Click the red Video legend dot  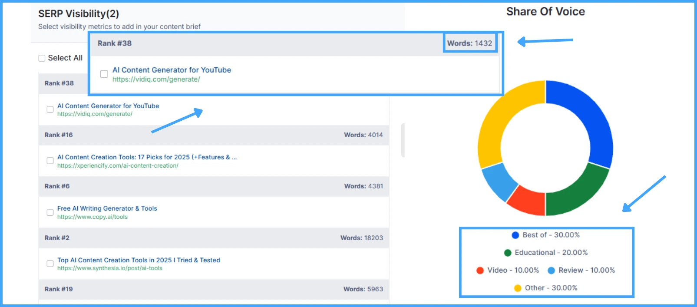[480, 271]
